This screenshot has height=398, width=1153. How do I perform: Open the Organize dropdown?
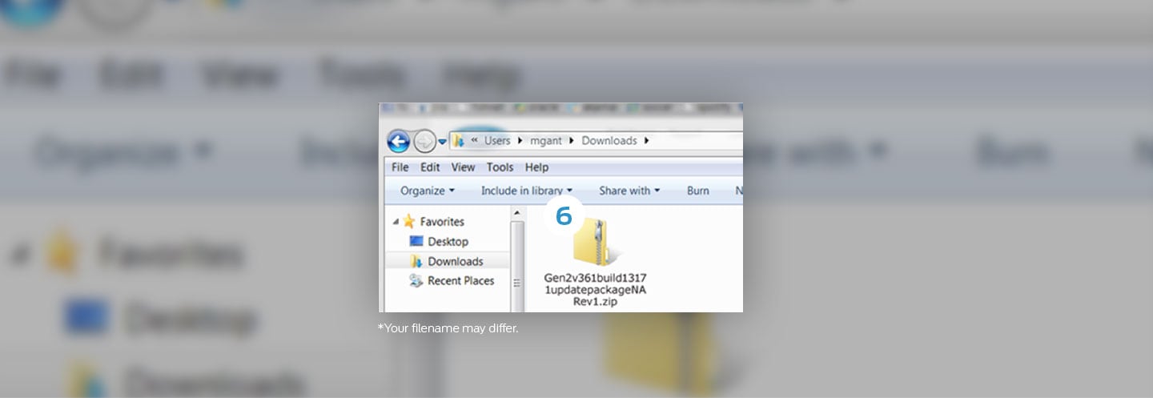[428, 191]
